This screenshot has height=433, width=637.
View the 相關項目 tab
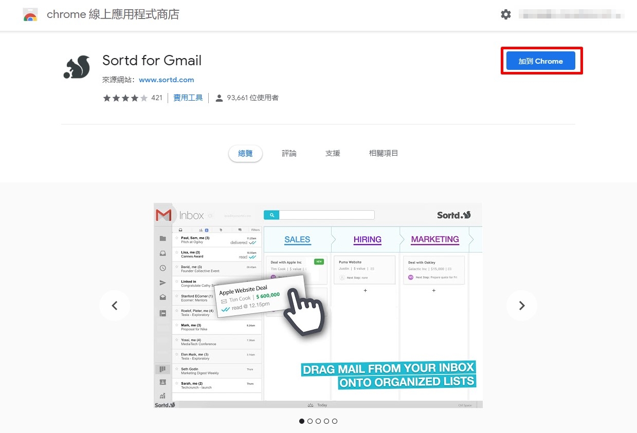(383, 153)
